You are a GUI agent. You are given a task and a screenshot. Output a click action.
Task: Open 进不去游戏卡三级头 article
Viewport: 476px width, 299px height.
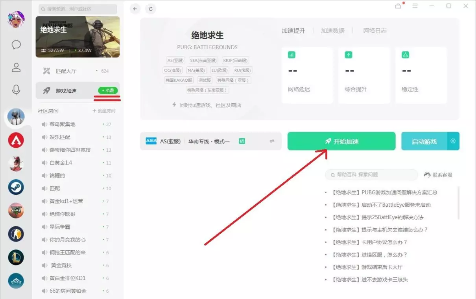tap(369, 280)
